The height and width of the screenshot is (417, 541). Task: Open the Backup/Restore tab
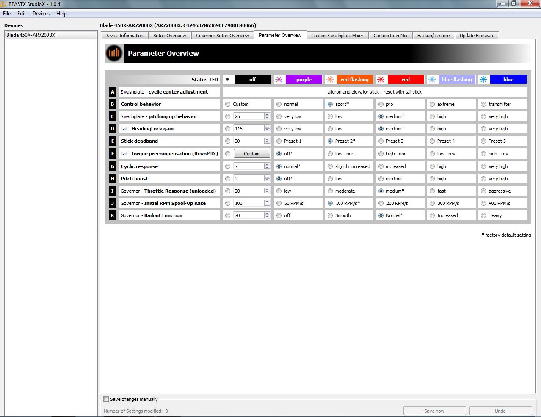pyautogui.click(x=433, y=36)
